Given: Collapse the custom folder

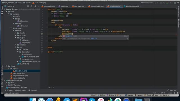Looking at the screenshot, I should click(x=9, y=14).
